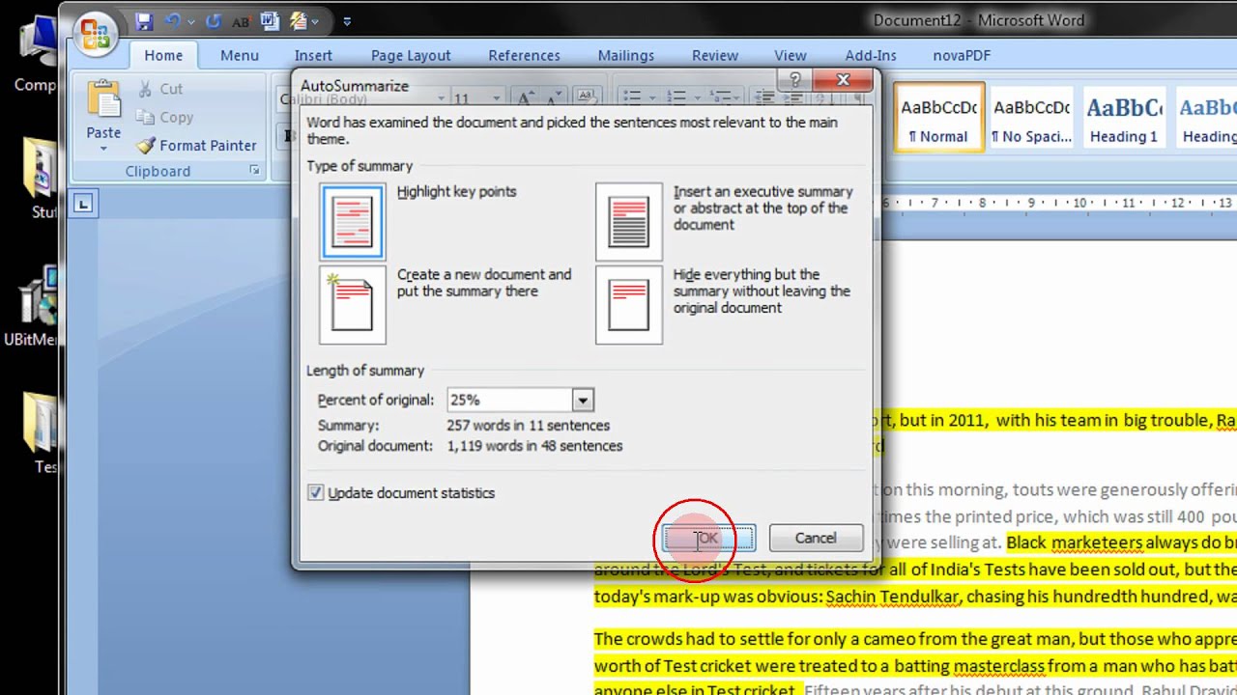Select Hide everything but the summary icon
Viewport: 1237px width, 695px height.
coord(629,305)
